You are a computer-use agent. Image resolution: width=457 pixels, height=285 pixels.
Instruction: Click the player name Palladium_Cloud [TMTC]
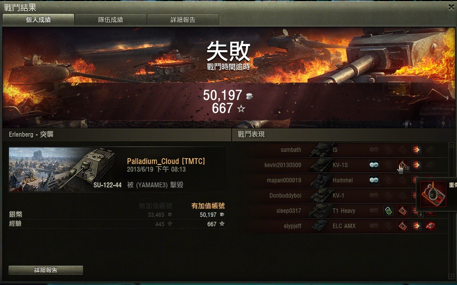click(166, 161)
